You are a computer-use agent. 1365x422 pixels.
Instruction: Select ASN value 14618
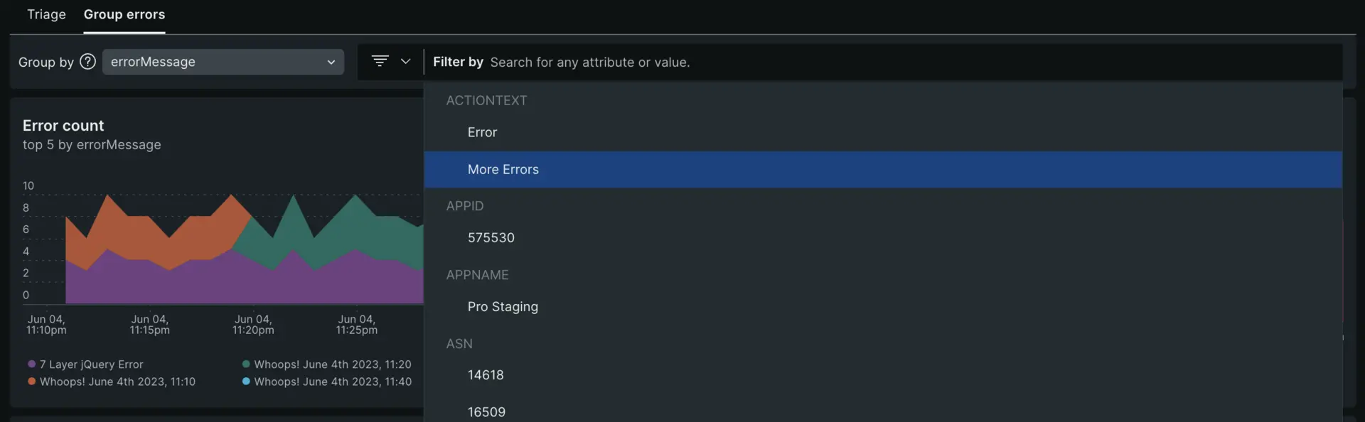click(486, 375)
